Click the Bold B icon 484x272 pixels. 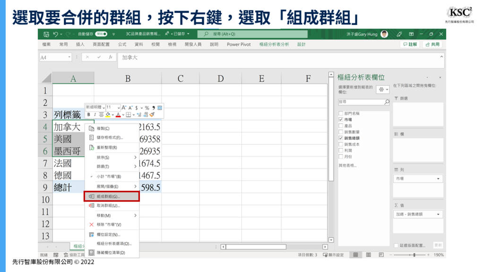[88, 115]
